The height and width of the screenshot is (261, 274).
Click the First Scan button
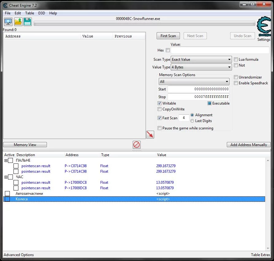[x=168, y=36]
